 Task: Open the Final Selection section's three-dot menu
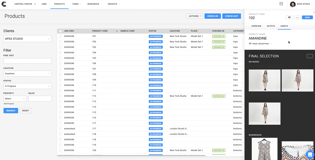tap(309, 56)
